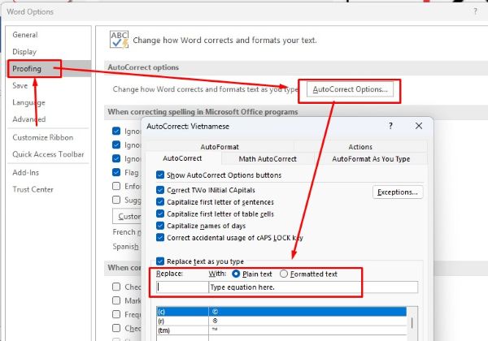
Task: Go to Customize Ribbon settings
Action: click(x=42, y=137)
